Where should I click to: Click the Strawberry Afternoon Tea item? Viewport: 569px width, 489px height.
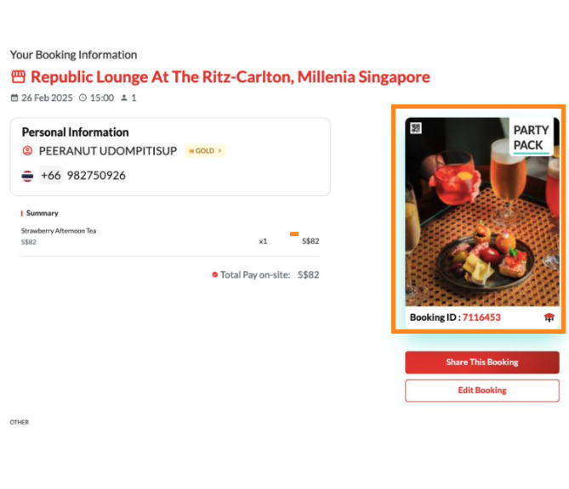tap(59, 231)
